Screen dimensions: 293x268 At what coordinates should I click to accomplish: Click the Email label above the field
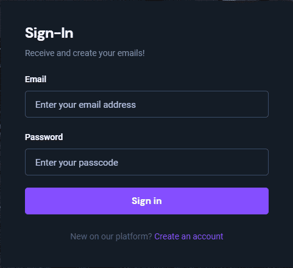[x=35, y=79]
